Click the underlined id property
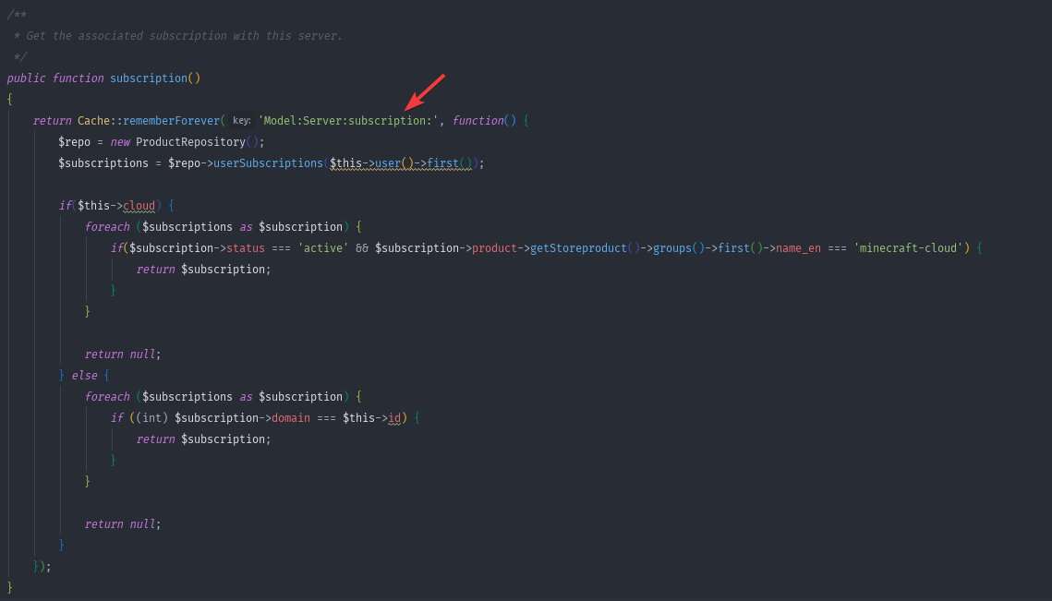This screenshot has width=1052, height=601. pyautogui.click(x=394, y=418)
